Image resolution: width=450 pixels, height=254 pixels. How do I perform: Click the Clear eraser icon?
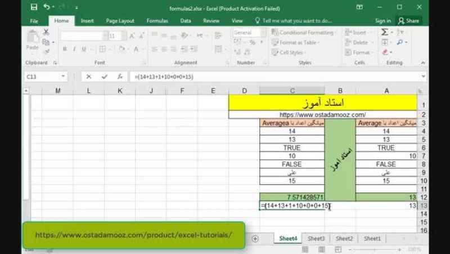pos(385,52)
